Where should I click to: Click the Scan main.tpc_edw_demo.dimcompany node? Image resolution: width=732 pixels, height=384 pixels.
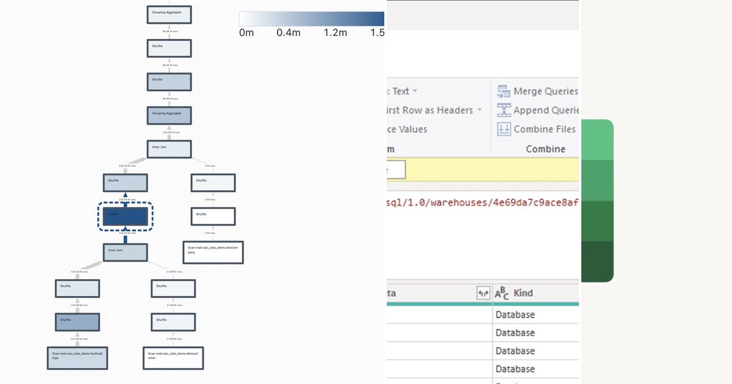(x=213, y=251)
